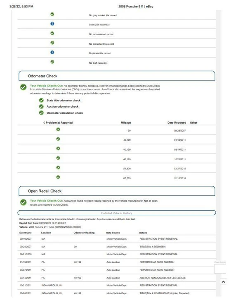The height and width of the screenshot is (298, 236).
Task: Click the blue info icon beside Loan/Lien record(s)
Action: 52,24
